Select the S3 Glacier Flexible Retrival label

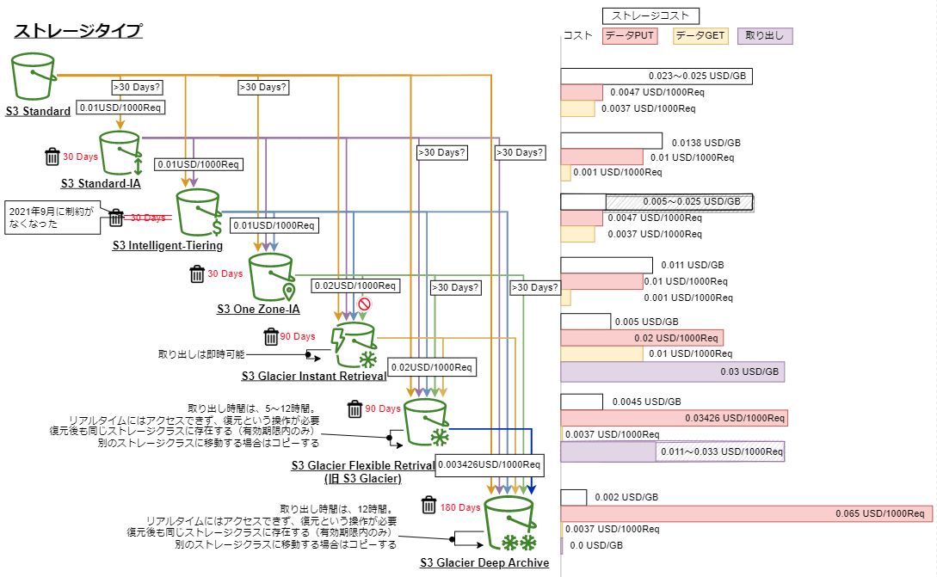click(x=363, y=465)
